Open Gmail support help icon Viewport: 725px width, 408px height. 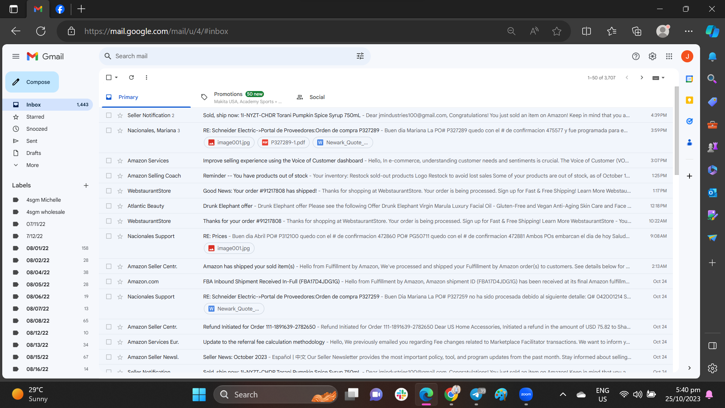(x=636, y=56)
